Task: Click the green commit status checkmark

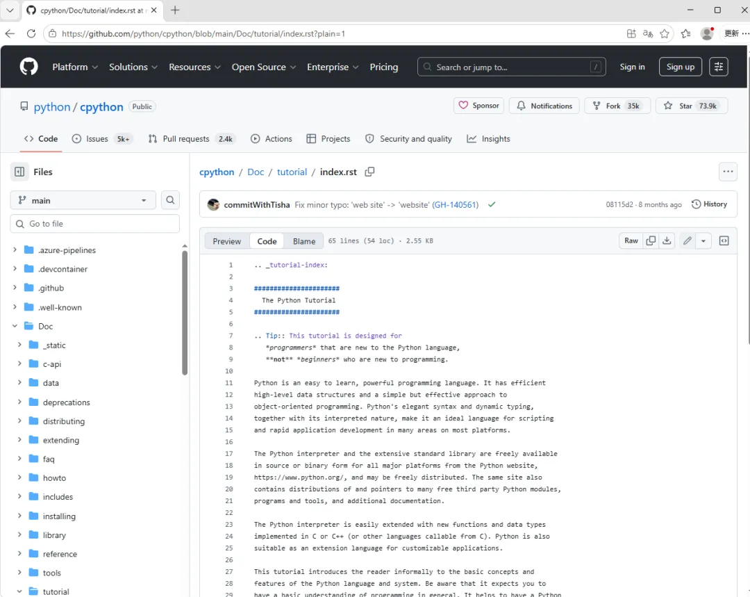Action: click(492, 204)
